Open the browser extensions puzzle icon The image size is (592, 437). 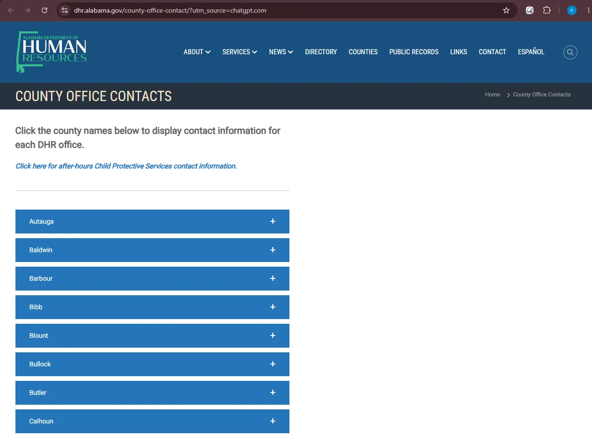(547, 10)
